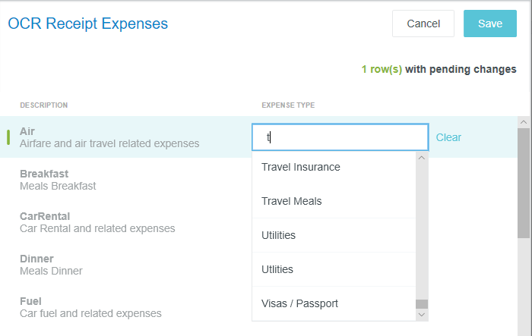The height and width of the screenshot is (336, 532).
Task: Choose the Travel Meals option
Action: pyautogui.click(x=292, y=201)
